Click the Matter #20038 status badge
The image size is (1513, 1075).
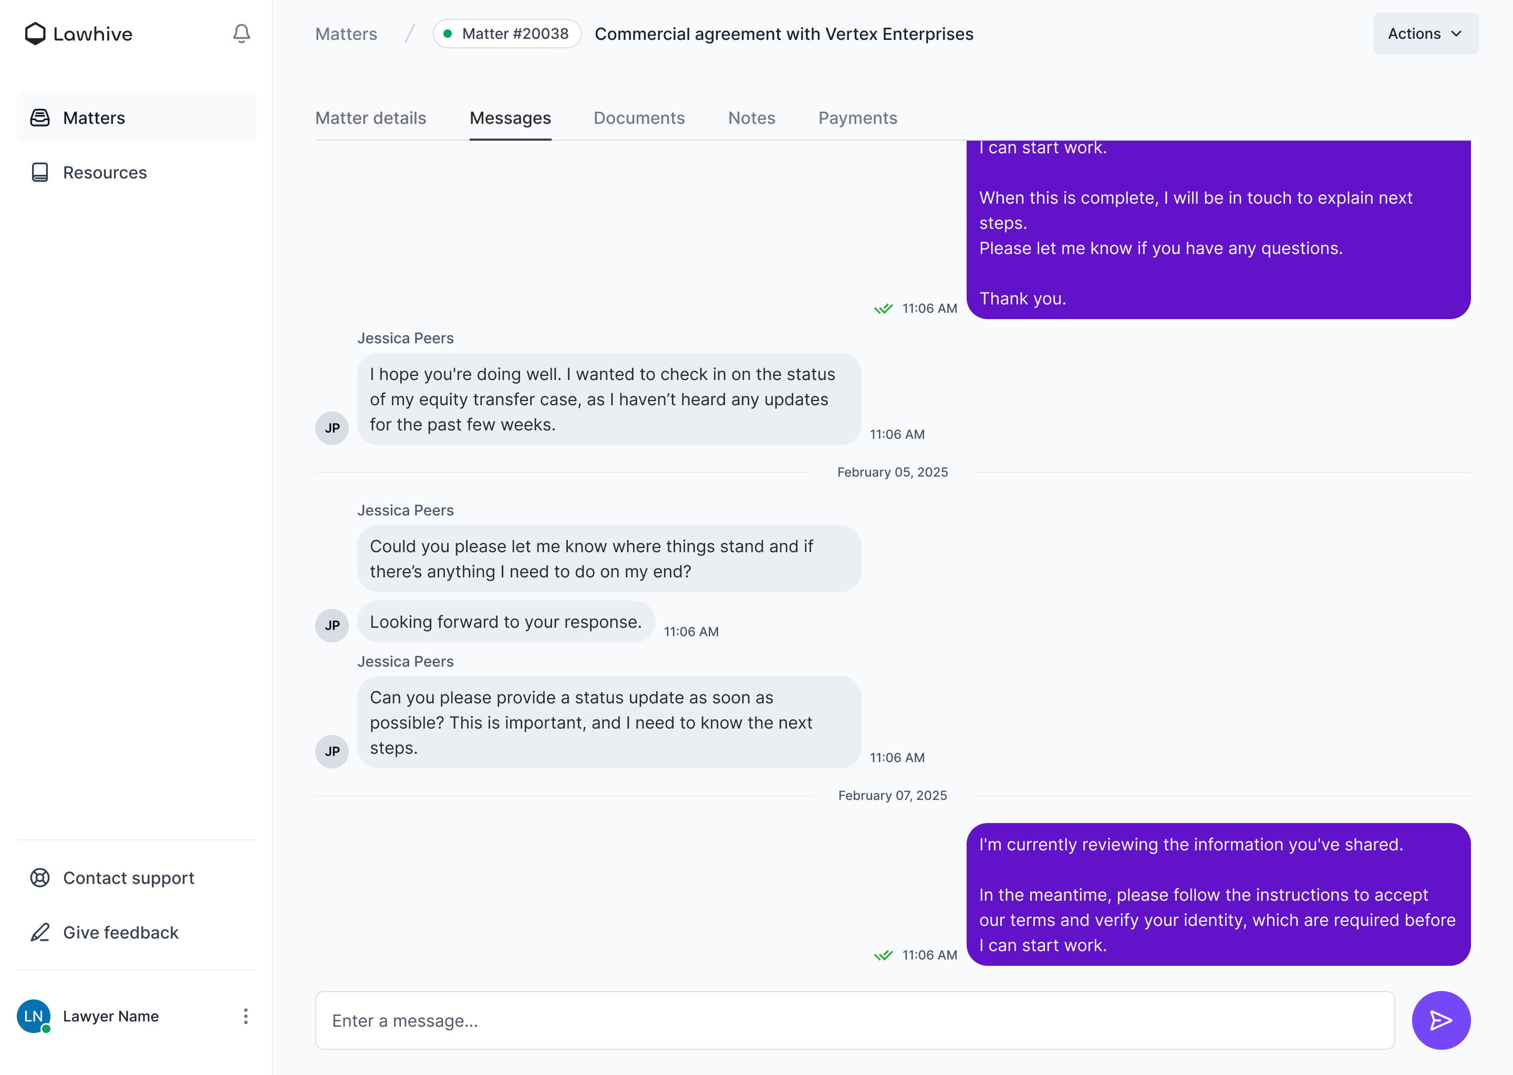pyautogui.click(x=507, y=34)
